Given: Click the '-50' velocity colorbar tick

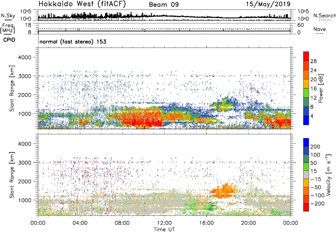Looking at the screenshot, I should click(316, 187).
